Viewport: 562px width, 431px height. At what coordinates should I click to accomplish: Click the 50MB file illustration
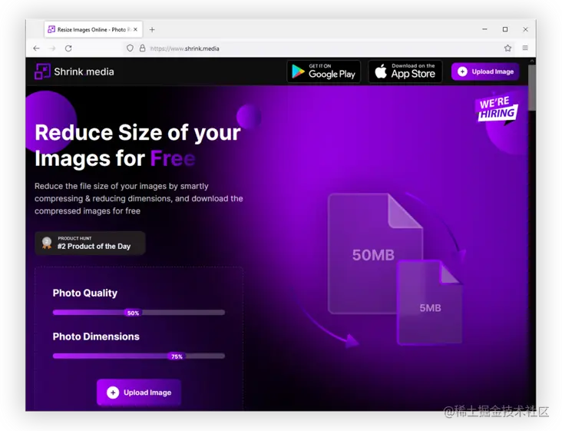(x=373, y=253)
